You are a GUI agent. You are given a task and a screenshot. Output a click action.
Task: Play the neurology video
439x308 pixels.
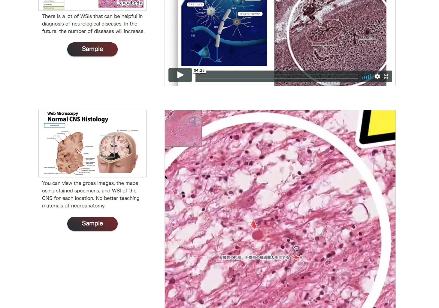pyautogui.click(x=180, y=75)
